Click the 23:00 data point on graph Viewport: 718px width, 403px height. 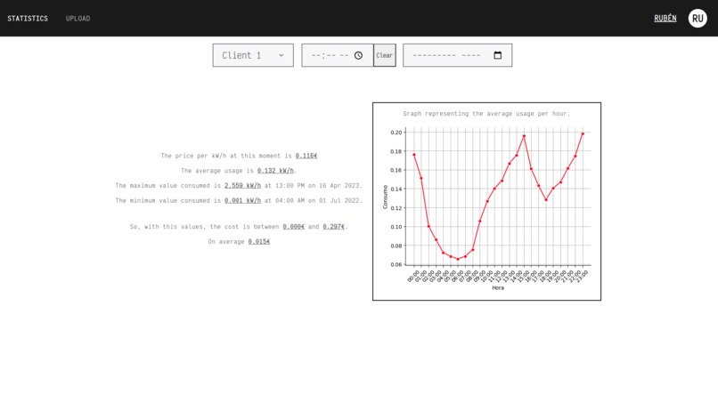[583, 133]
